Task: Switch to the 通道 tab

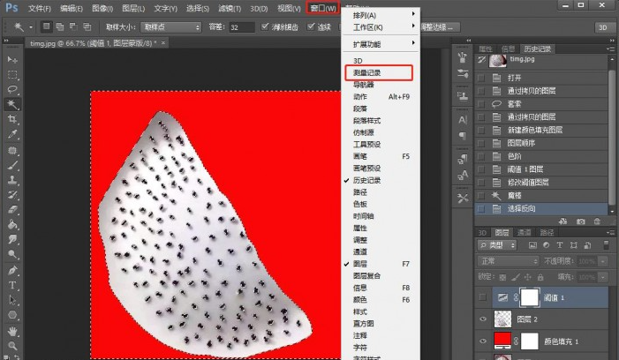Action: (x=525, y=232)
